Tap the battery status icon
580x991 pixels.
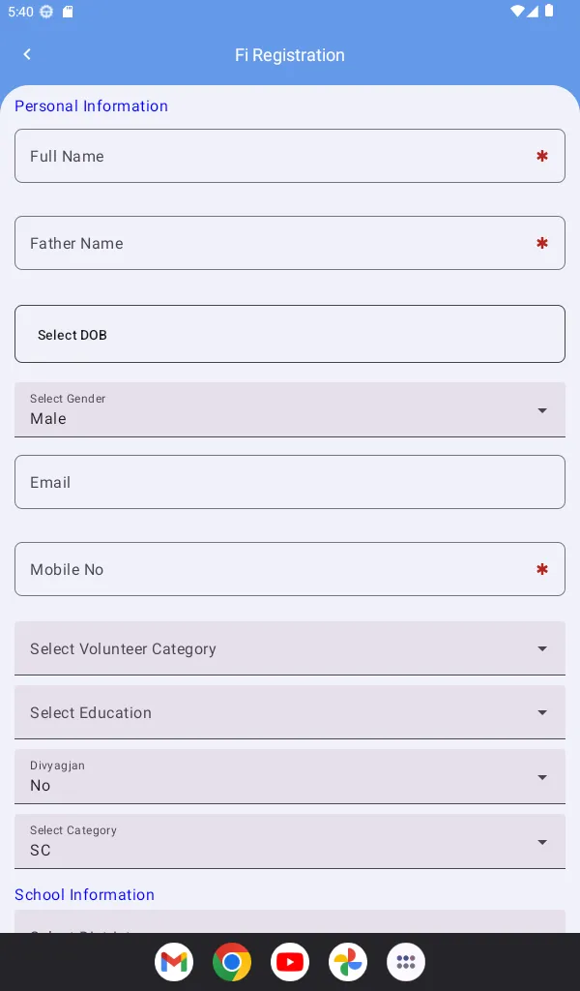click(x=549, y=12)
